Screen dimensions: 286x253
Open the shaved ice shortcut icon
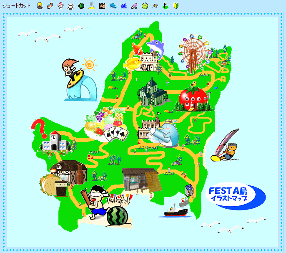click(x=60, y=5)
